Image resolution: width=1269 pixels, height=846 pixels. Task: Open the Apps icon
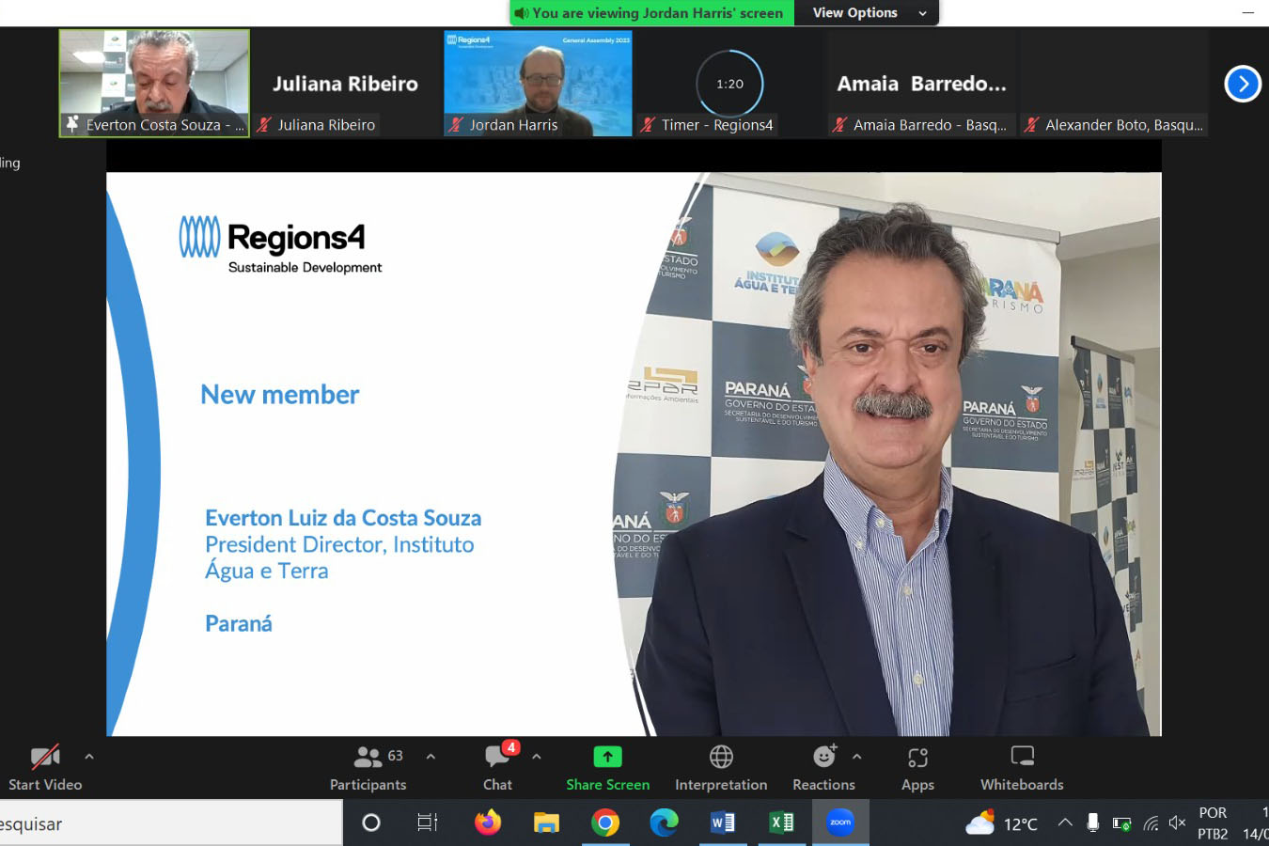917,758
